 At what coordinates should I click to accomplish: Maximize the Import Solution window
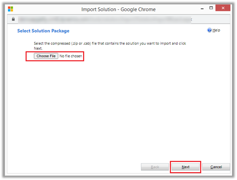(211, 8)
